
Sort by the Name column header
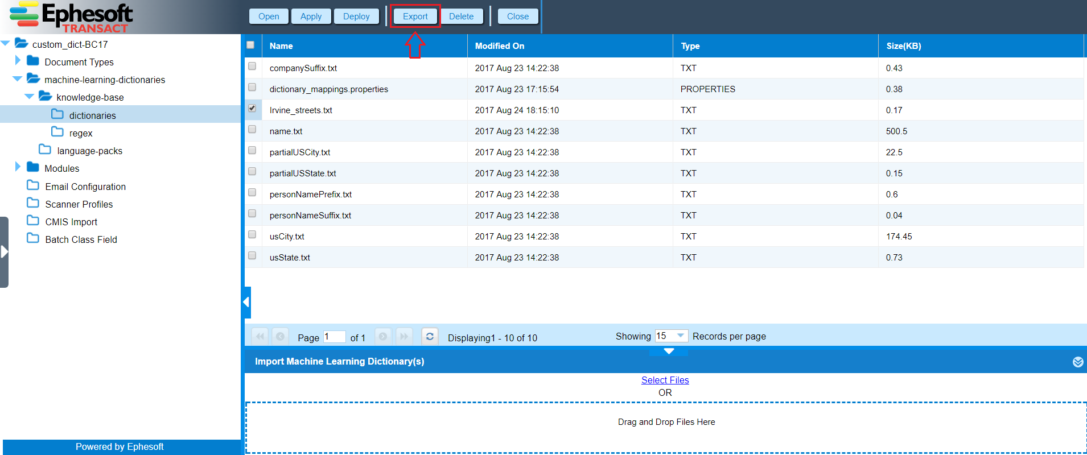[x=364, y=45]
